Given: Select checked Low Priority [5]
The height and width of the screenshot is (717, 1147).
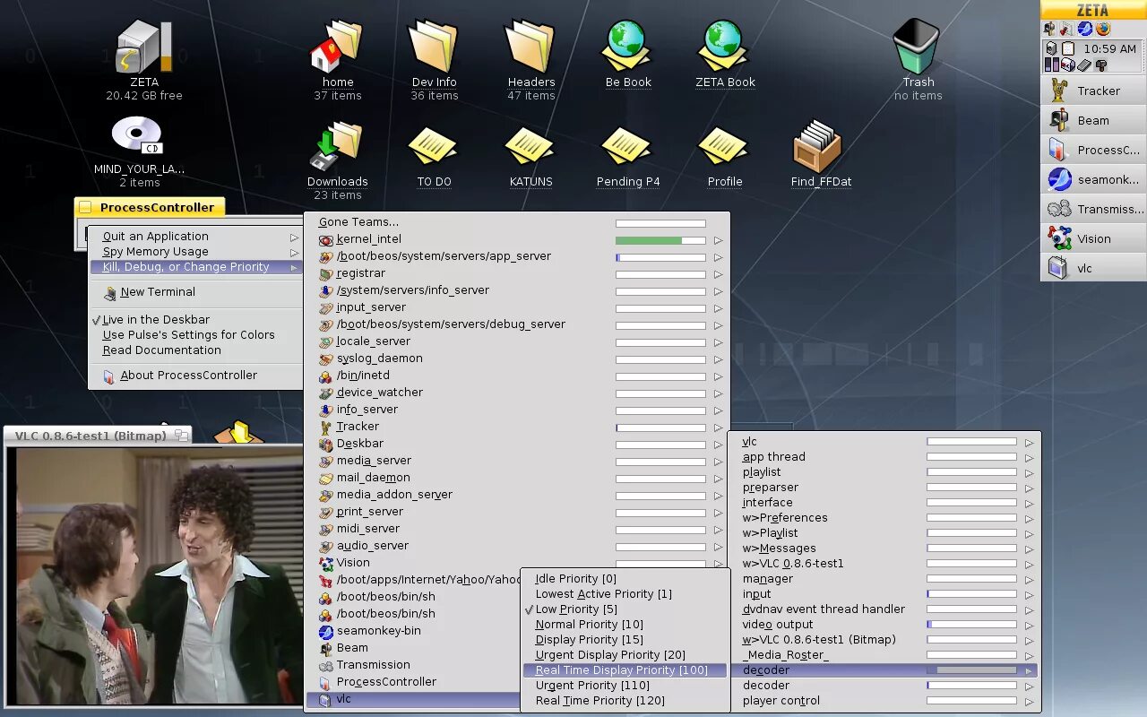Looking at the screenshot, I should (625, 609).
